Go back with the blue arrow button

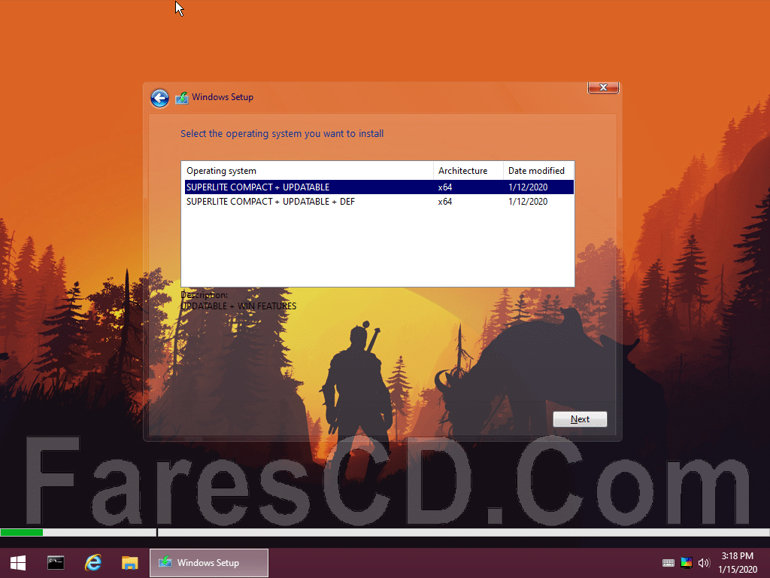tap(159, 98)
